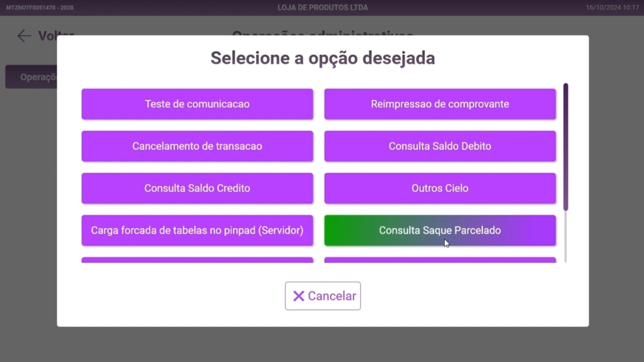Viewport: 644px width, 362px height.
Task: Click the cut-off button below Carga forcada
Action: point(197,260)
